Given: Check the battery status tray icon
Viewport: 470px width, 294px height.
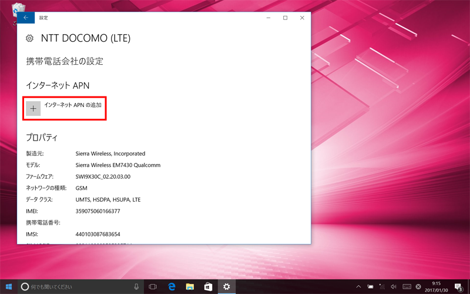Looking at the screenshot, I should [x=371, y=287].
